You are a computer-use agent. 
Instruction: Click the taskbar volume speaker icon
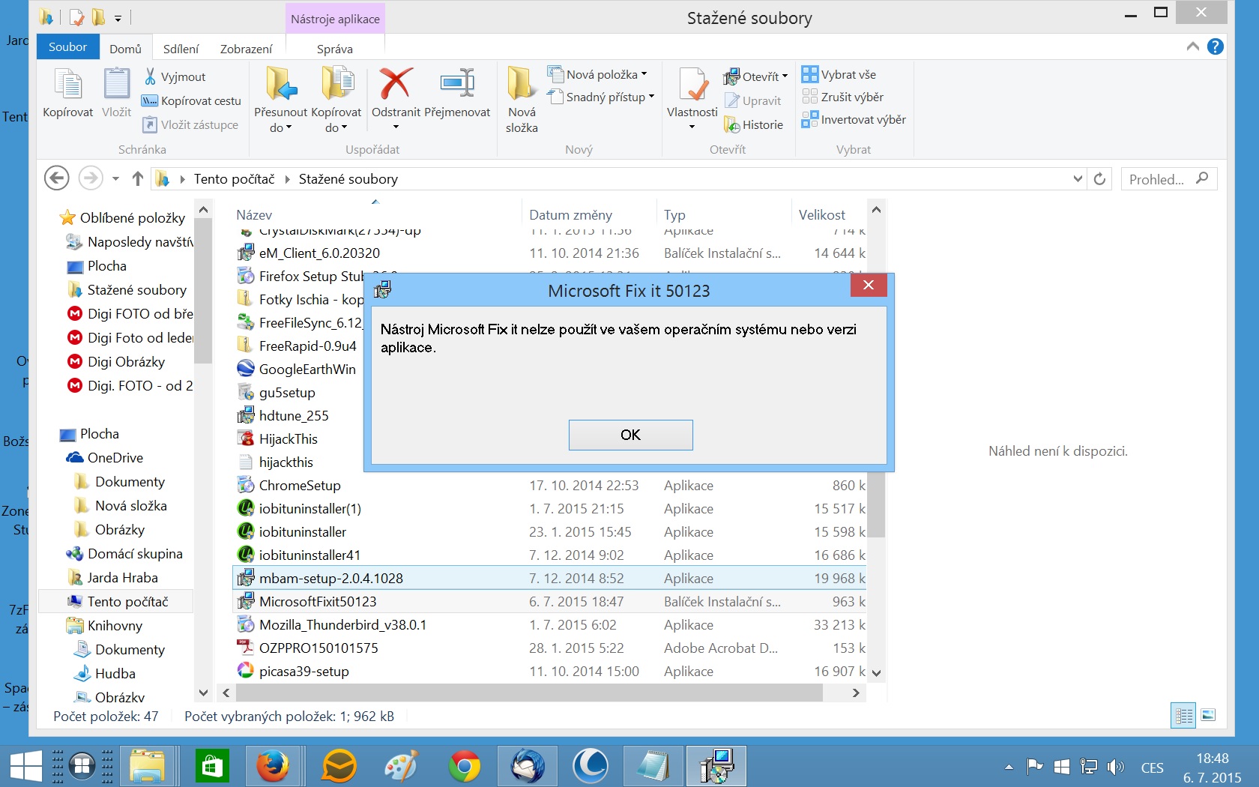1116,767
